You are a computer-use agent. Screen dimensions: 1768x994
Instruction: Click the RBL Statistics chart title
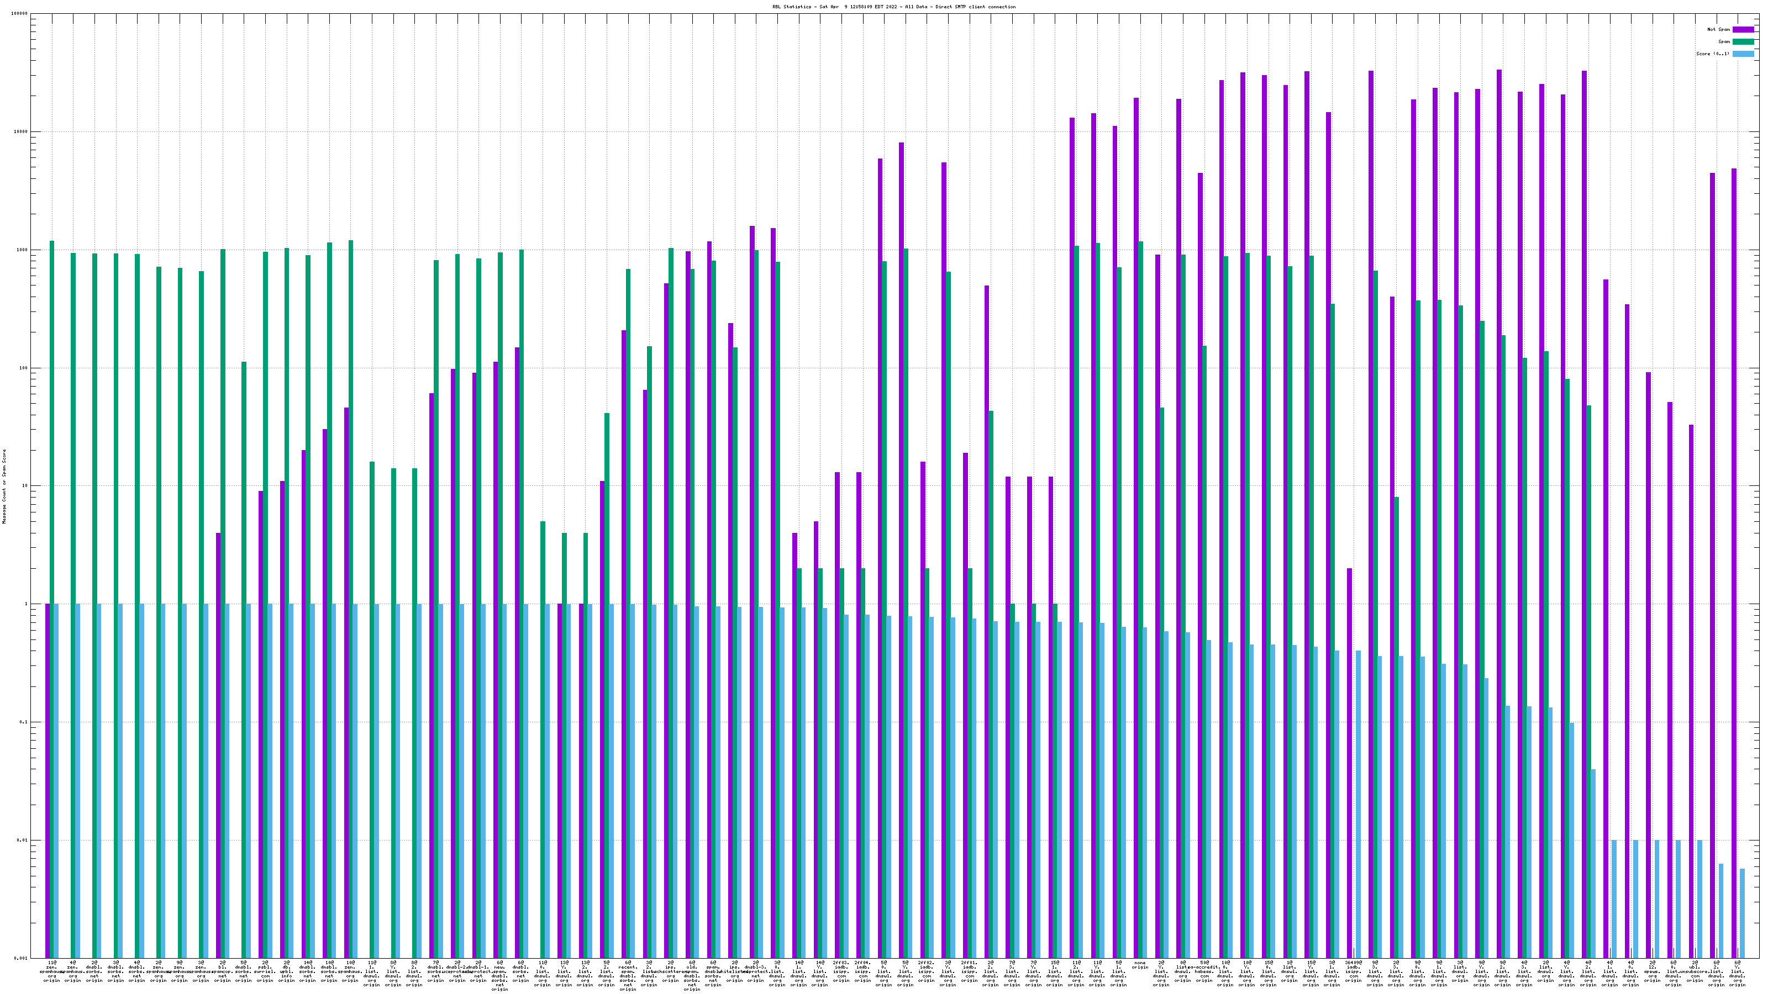click(893, 7)
